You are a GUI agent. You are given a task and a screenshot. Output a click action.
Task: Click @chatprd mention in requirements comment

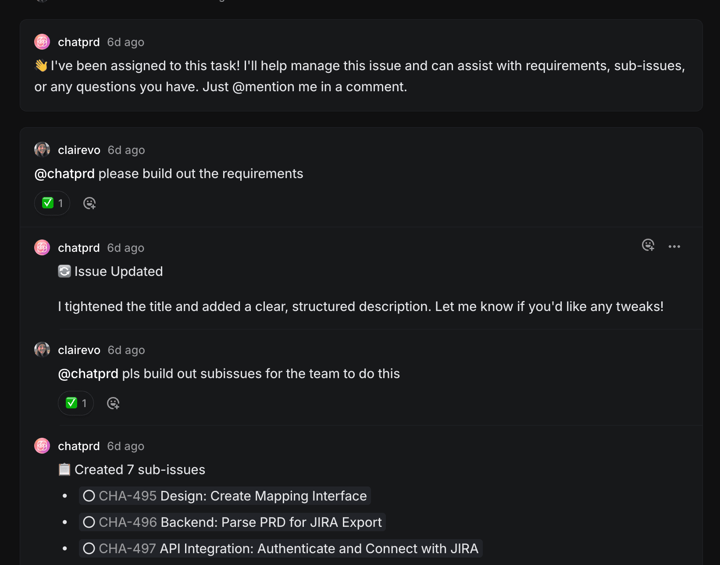click(64, 174)
